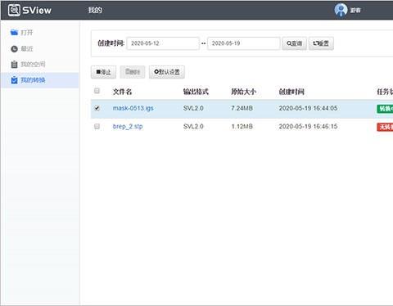
Task: Click the 2020-05-19 16:44:05 timestamp
Action: pos(308,108)
